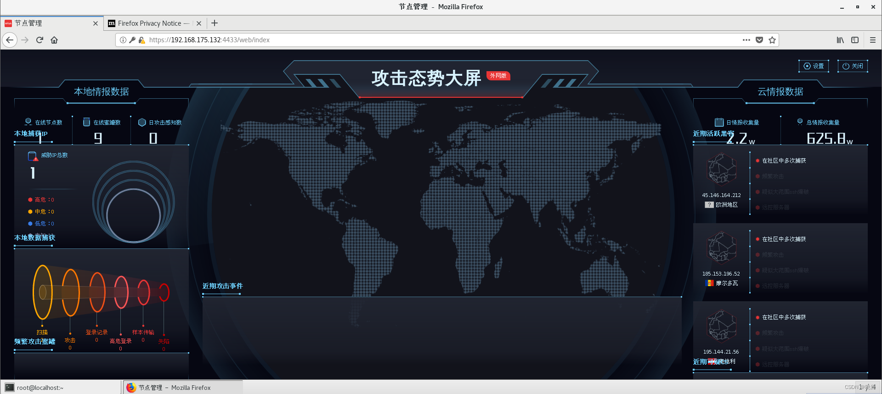Click the globe thumbnail for 195.144.21.56
This screenshot has height=394, width=882.
point(722,326)
